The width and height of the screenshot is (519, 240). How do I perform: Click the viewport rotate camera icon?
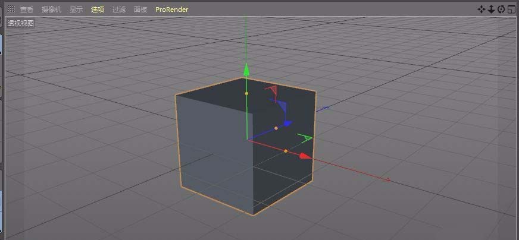[501, 9]
